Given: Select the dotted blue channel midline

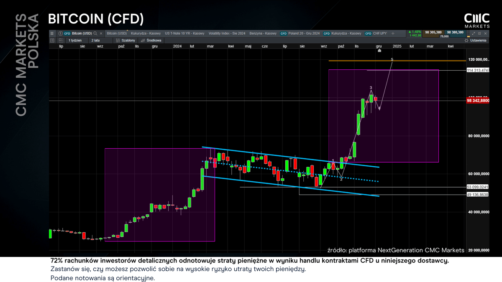Looking at the screenshot, I should point(290,171).
